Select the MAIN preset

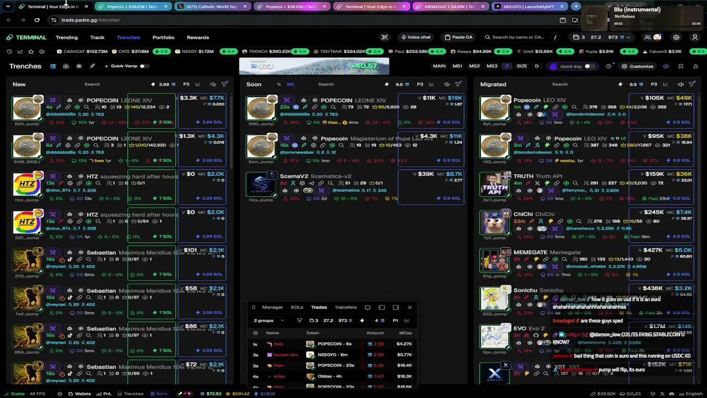pyautogui.click(x=439, y=66)
